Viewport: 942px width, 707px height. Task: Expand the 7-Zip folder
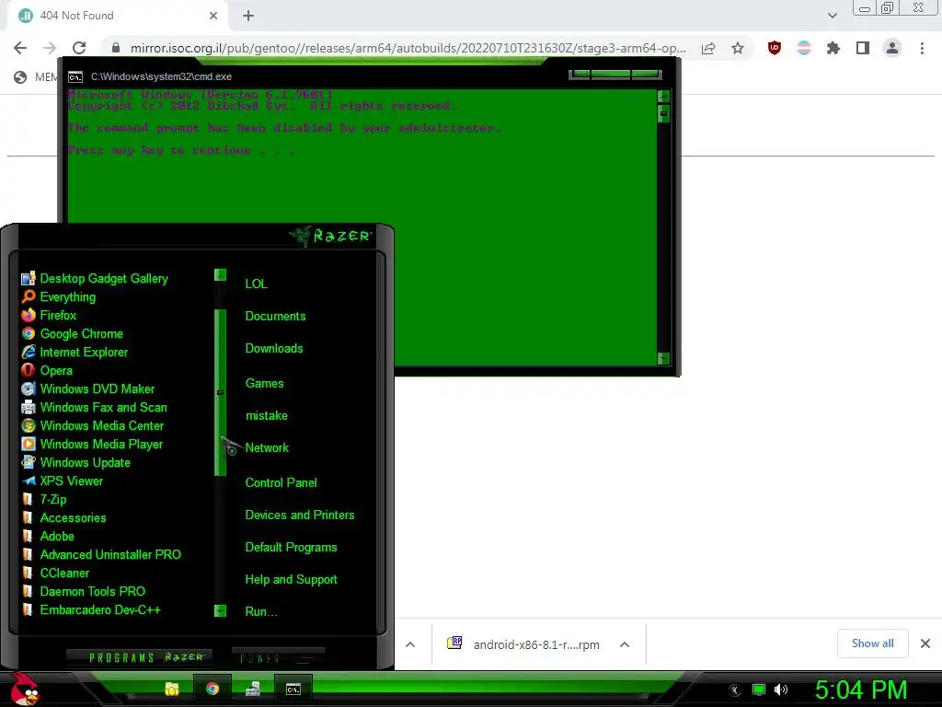coord(44,500)
